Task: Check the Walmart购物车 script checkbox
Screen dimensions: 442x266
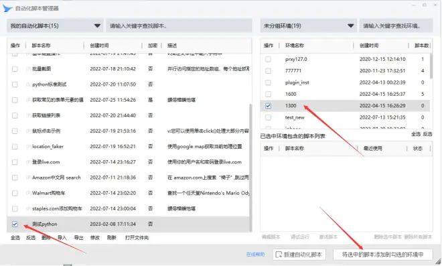Action: [15, 193]
